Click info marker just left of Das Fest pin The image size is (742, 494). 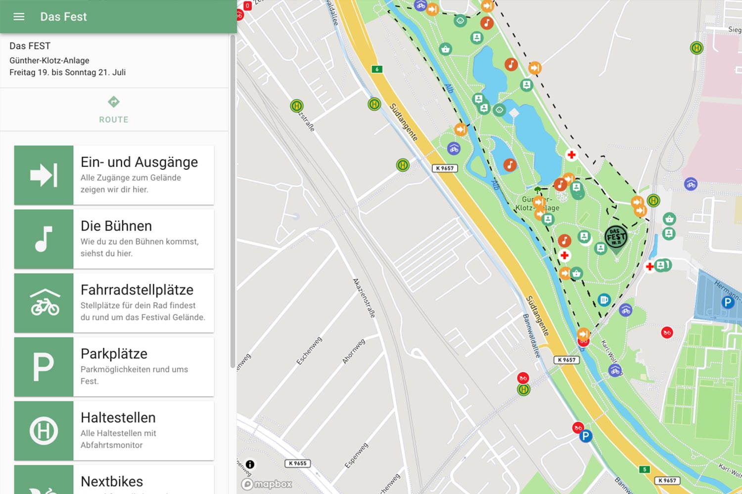601,248
